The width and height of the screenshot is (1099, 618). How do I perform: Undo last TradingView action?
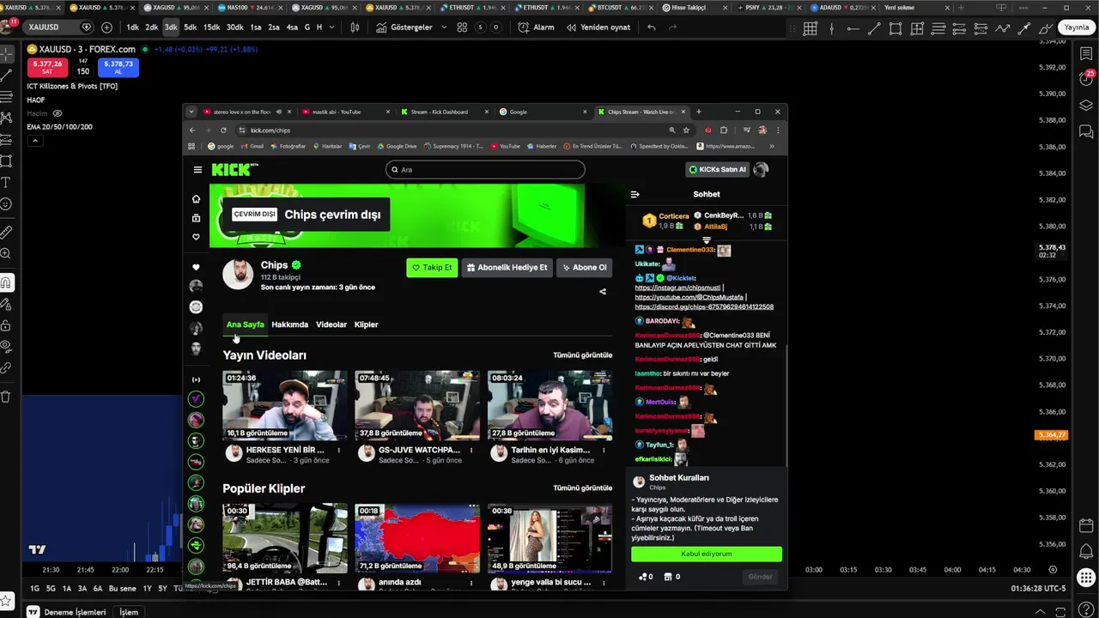(651, 27)
